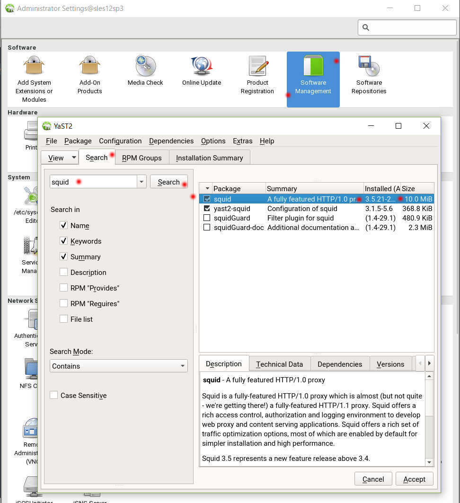
Task: Expand the search term history dropdown
Action: tap(142, 182)
